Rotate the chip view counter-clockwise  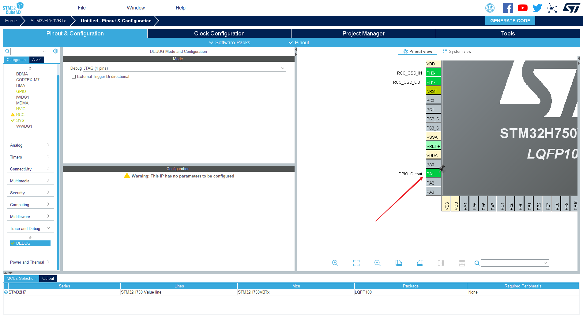(420, 263)
